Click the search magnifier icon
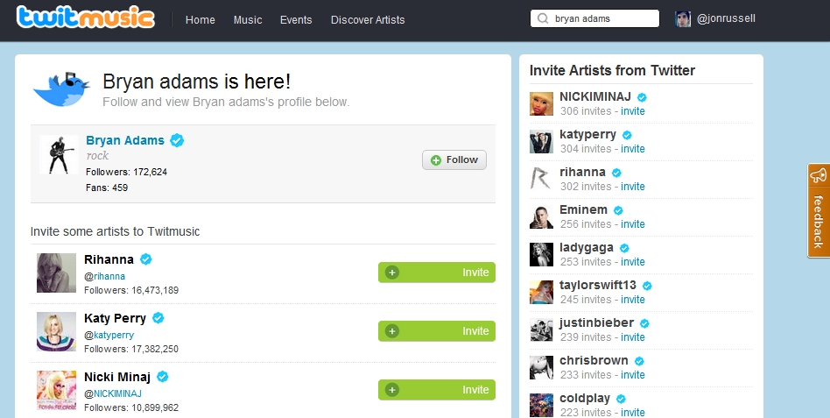This screenshot has height=418, width=830. click(x=543, y=18)
